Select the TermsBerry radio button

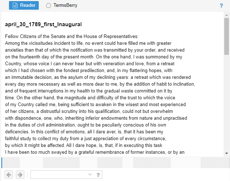point(48,5)
